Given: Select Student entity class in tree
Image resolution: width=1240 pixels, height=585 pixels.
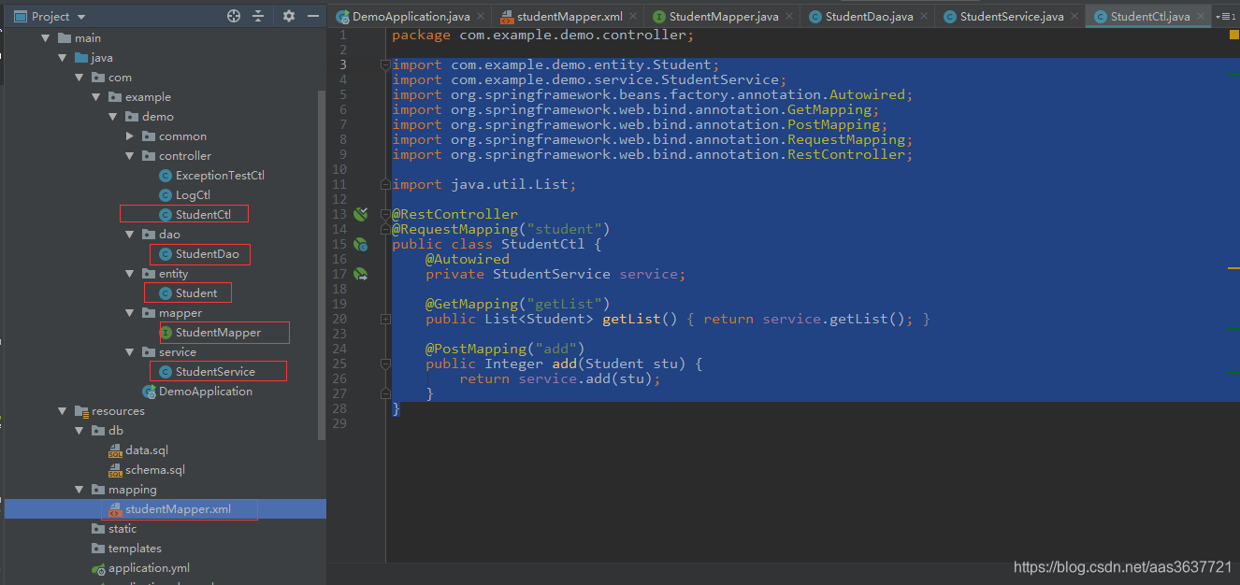Looking at the screenshot, I should click(195, 293).
